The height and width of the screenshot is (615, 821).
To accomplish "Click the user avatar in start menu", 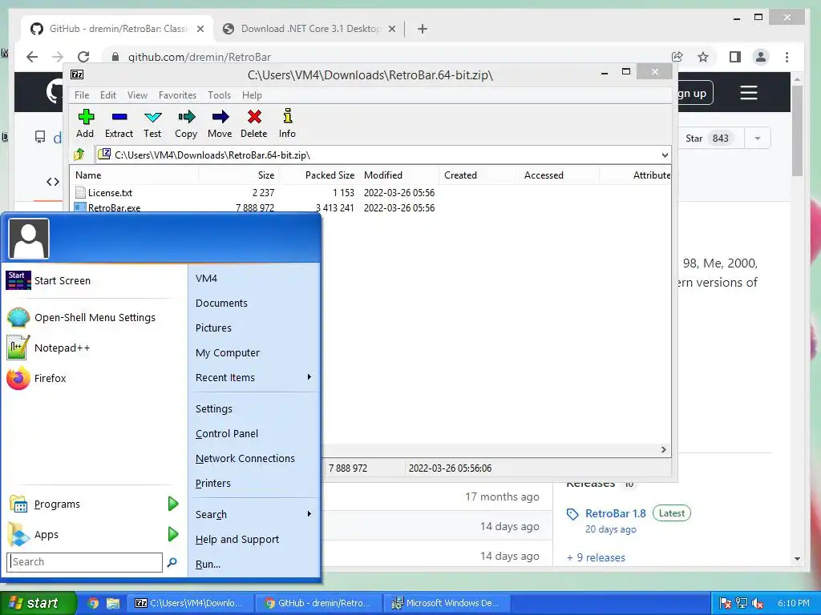I will (29, 239).
